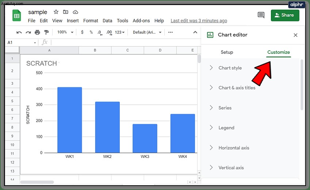Open the Default font dropdown

pyautogui.click(x=147, y=32)
